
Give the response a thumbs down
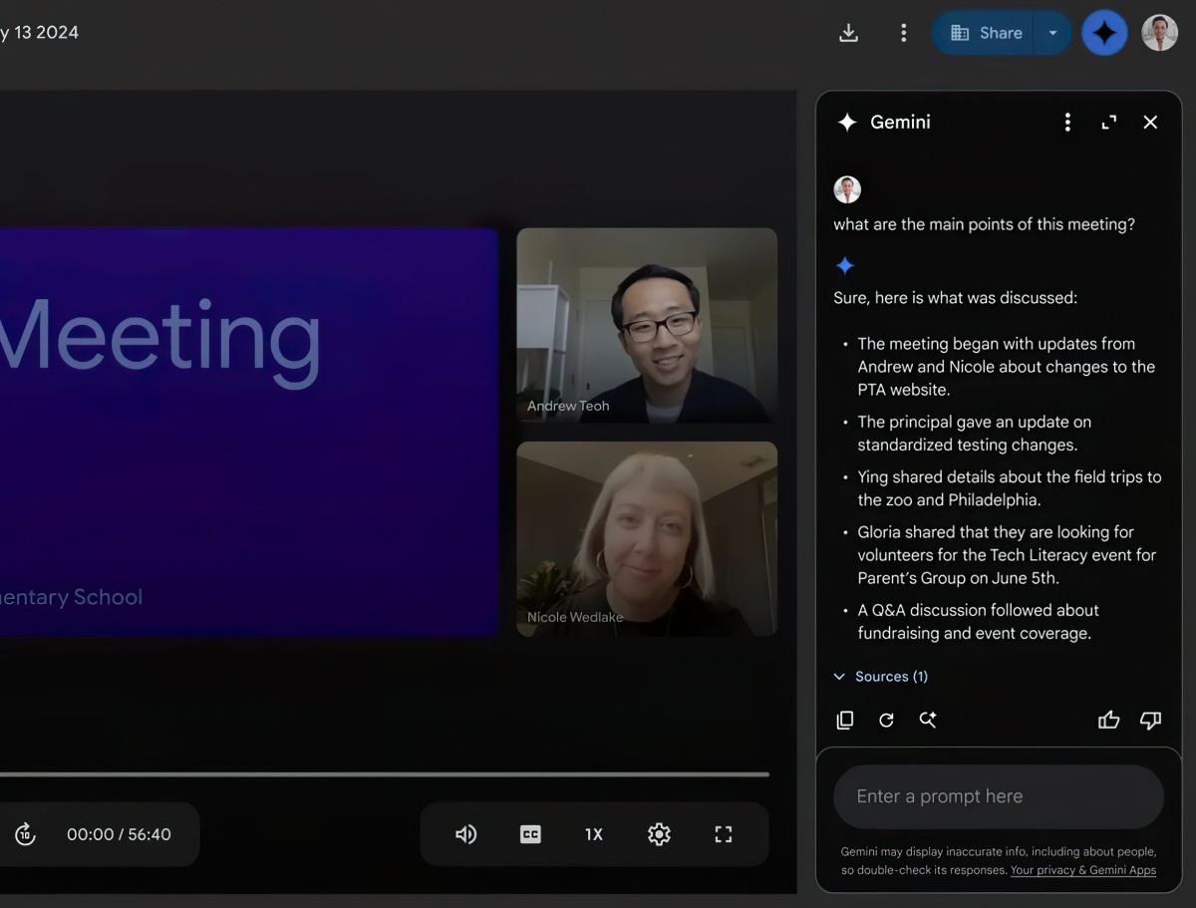[1150, 720]
